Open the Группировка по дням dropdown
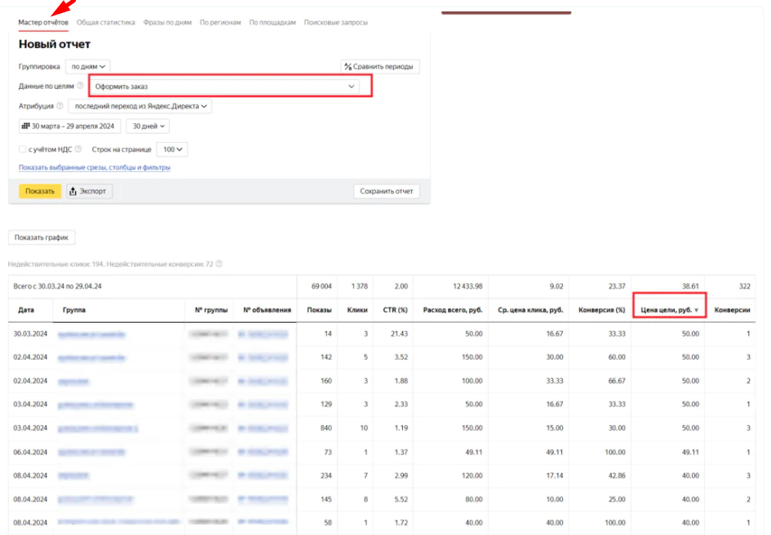Image resolution: width=771 pixels, height=535 pixels. (88, 67)
